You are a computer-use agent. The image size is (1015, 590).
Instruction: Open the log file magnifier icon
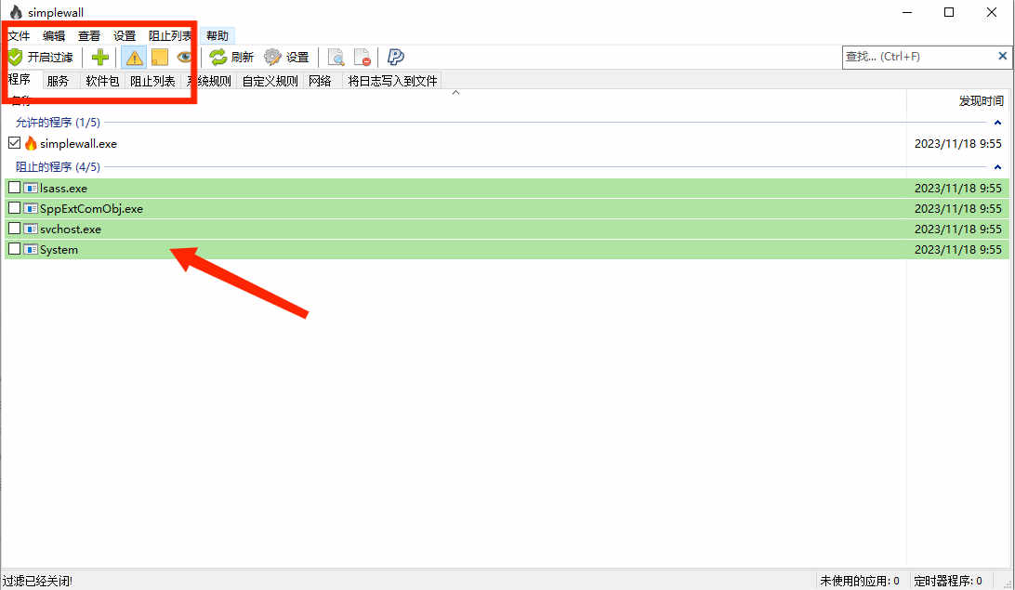pos(336,57)
